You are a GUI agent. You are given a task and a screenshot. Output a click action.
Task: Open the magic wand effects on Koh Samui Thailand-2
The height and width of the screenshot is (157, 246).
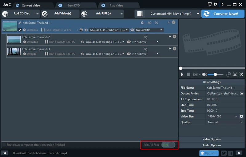[145, 37]
